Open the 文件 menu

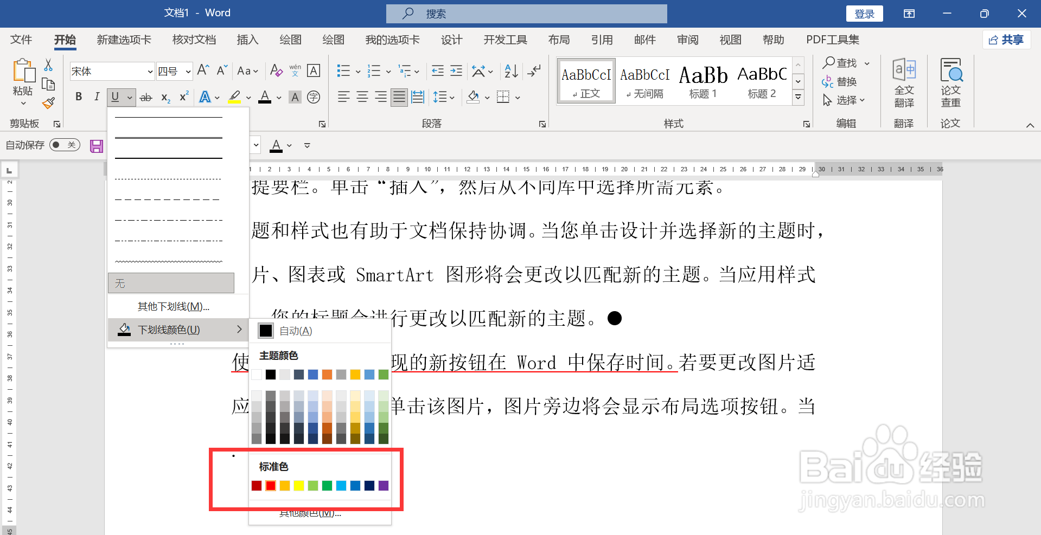coord(21,40)
